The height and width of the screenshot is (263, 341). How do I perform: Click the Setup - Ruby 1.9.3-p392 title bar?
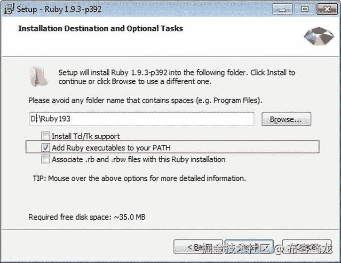click(x=141, y=9)
